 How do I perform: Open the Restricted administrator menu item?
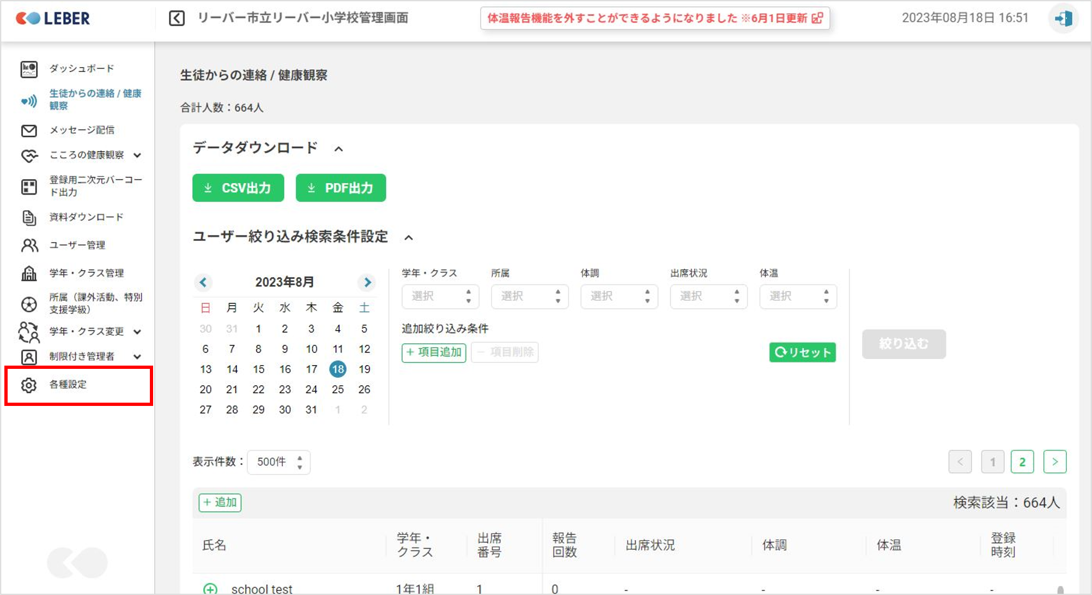(82, 356)
